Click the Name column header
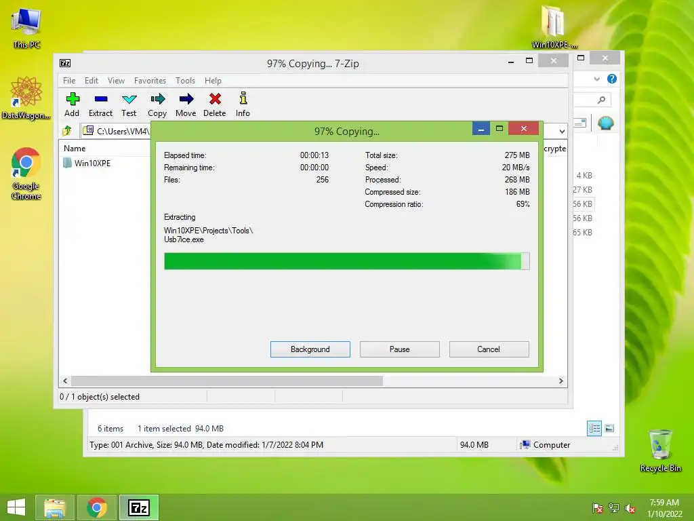 (x=75, y=149)
